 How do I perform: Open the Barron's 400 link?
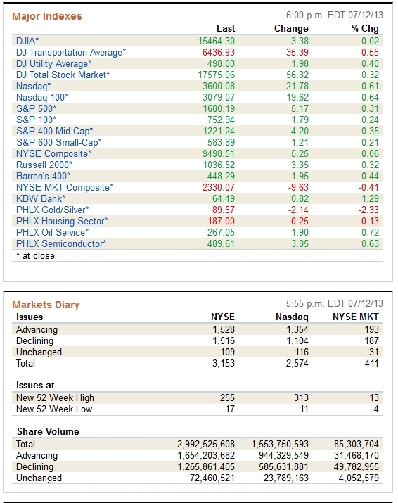[x=44, y=176]
